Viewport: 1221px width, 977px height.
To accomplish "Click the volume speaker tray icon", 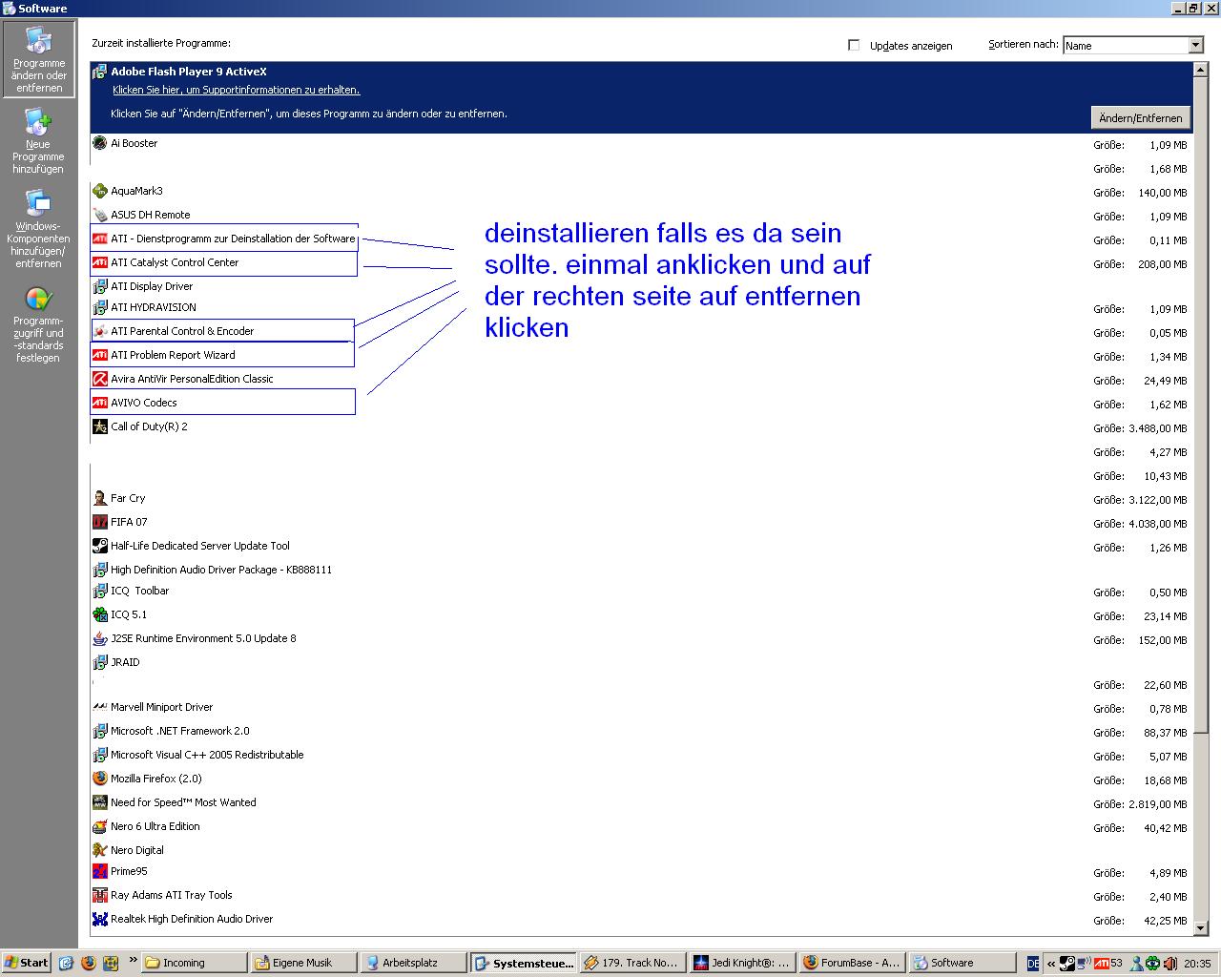I will 1169,964.
